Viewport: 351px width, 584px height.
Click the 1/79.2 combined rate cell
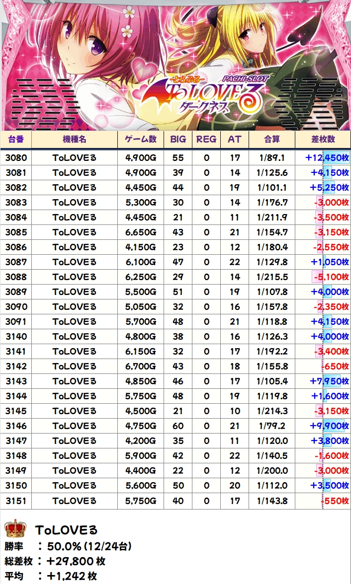click(x=271, y=426)
